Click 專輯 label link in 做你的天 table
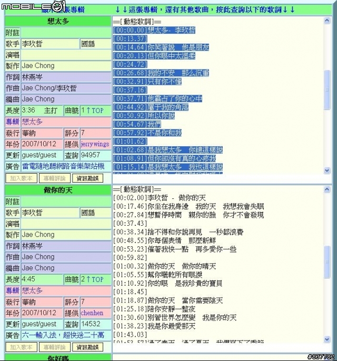Image resolution: width=337 pixels, height=361 pixels. pos(13,290)
